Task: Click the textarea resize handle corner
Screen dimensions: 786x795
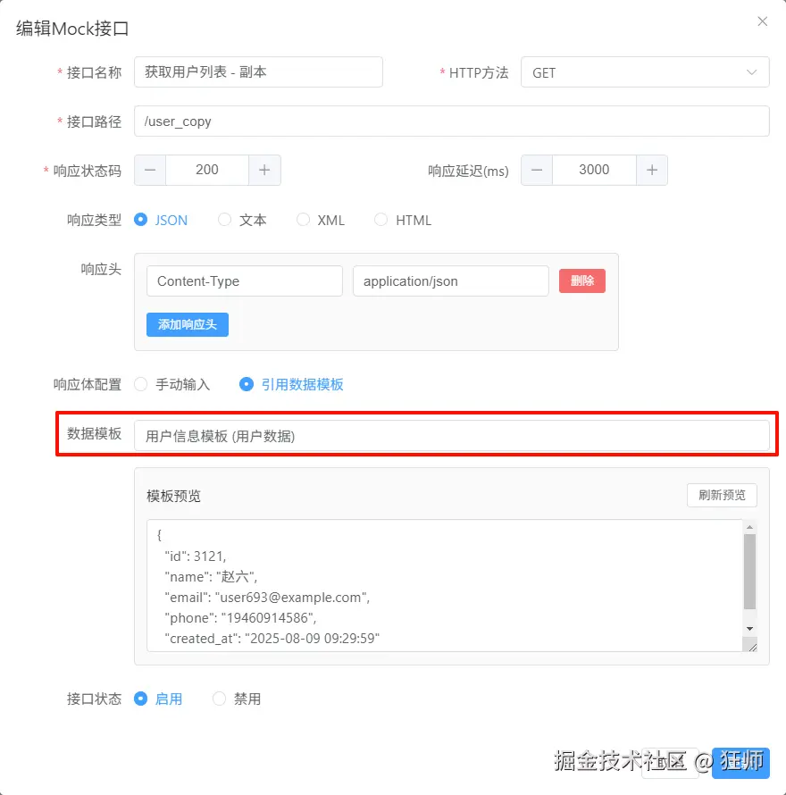Action: (x=753, y=647)
